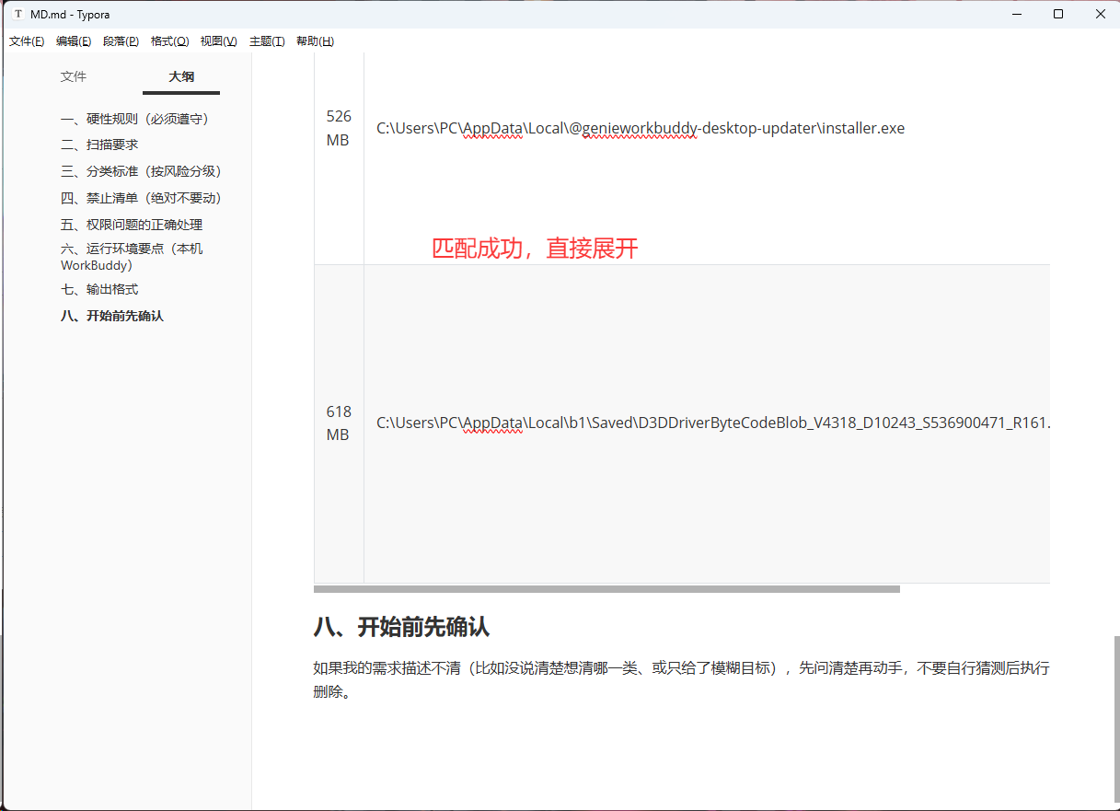
Task: Switch sidebar to the 大纲 tab
Action: tap(181, 77)
